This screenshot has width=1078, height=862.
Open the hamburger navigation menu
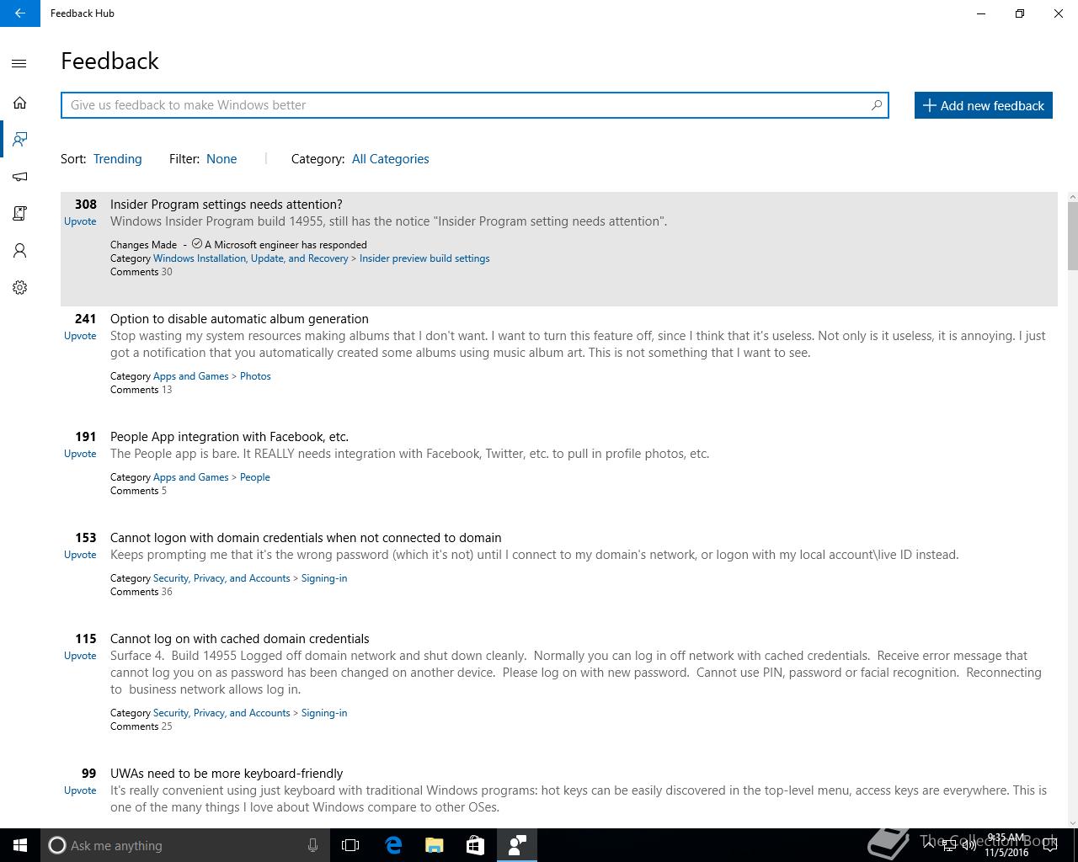click(19, 63)
